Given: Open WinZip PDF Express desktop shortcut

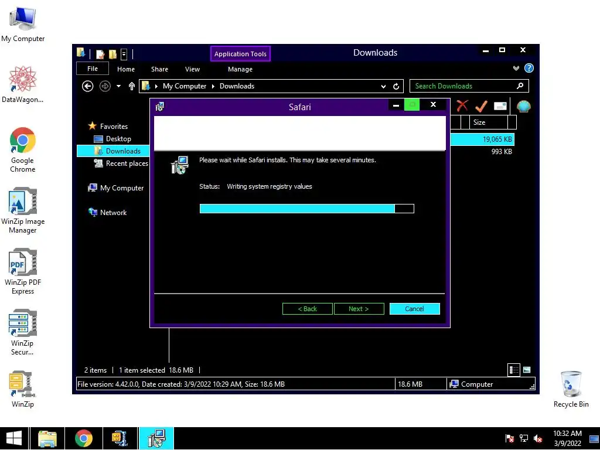Looking at the screenshot, I should [23, 271].
